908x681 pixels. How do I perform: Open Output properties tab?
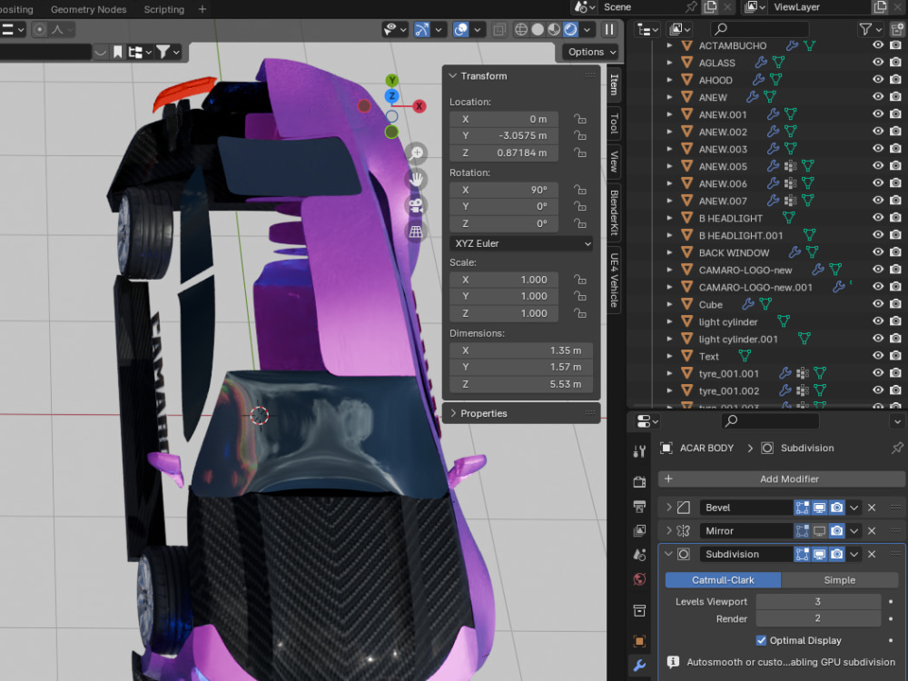coord(640,507)
